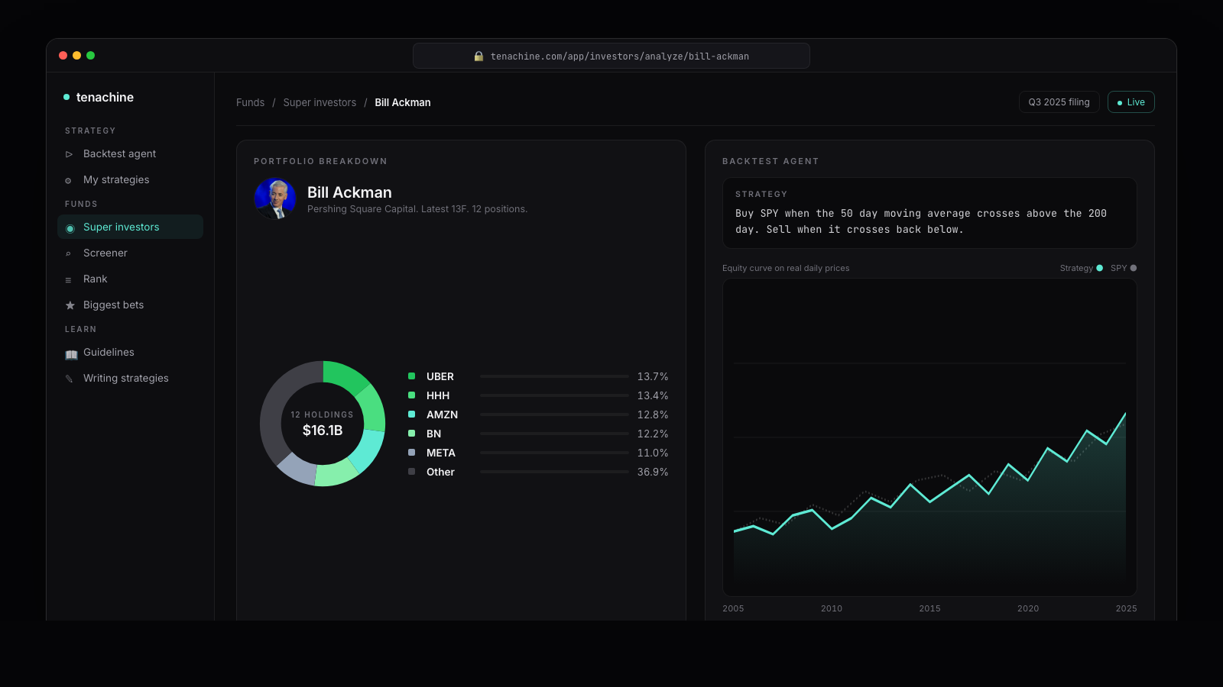Click the UBER allocation bar
Screen dimensions: 1223x687
(x=554, y=376)
